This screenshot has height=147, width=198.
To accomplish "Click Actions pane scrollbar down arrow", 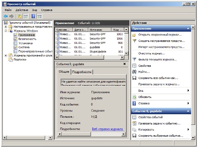I will (193, 138).
